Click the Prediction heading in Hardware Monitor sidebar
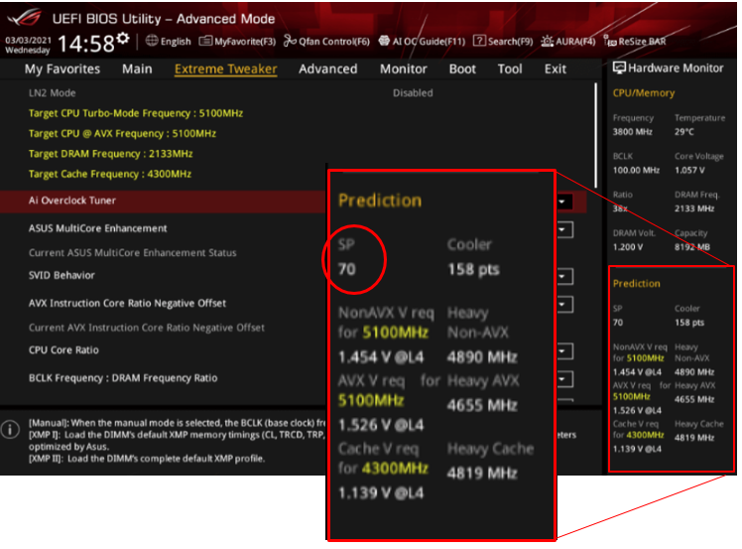Image resolution: width=742 pixels, height=549 pixels. click(x=637, y=284)
